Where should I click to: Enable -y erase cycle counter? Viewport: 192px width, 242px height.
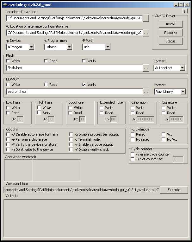coord(133,154)
